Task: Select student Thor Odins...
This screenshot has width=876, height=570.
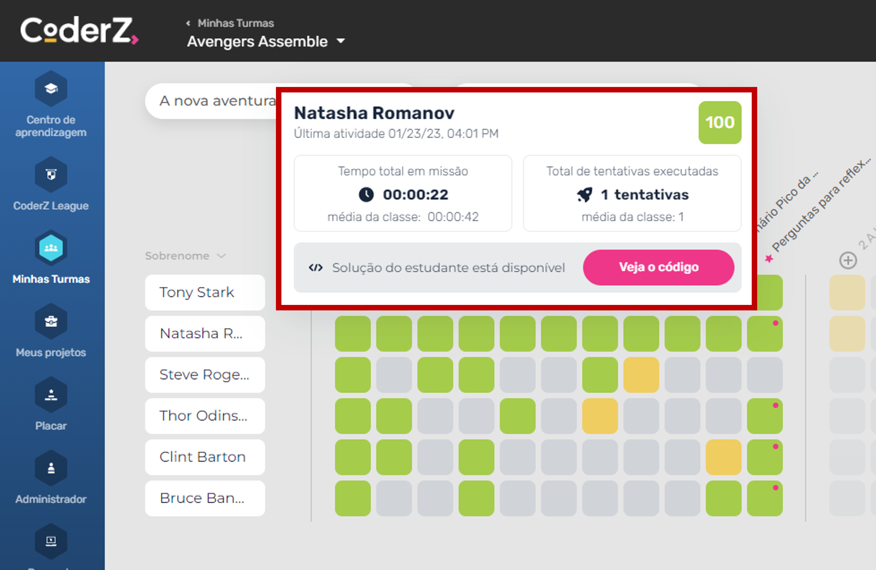Action: [205, 416]
